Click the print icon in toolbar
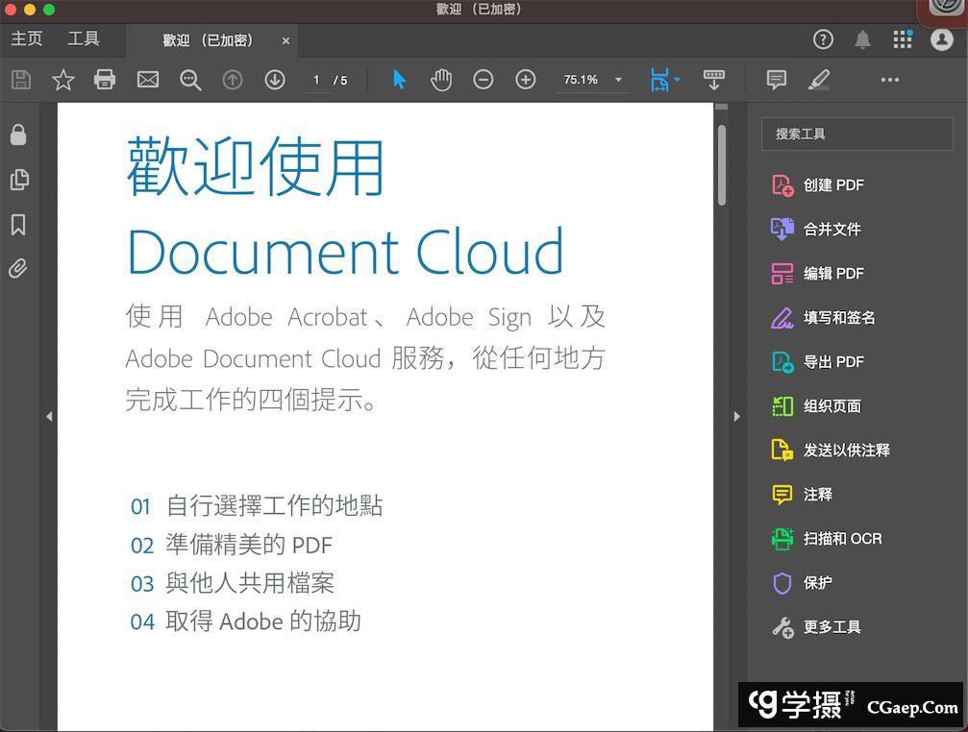968x732 pixels. click(x=105, y=80)
